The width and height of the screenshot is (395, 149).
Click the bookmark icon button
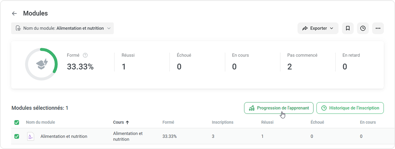point(348,28)
